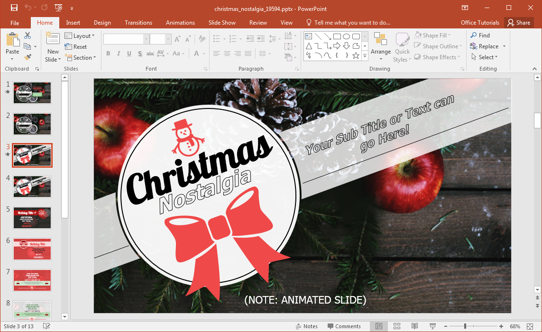This screenshot has height=332, width=542.
Task: Open the Transitions ribbon tab
Action: (x=138, y=23)
